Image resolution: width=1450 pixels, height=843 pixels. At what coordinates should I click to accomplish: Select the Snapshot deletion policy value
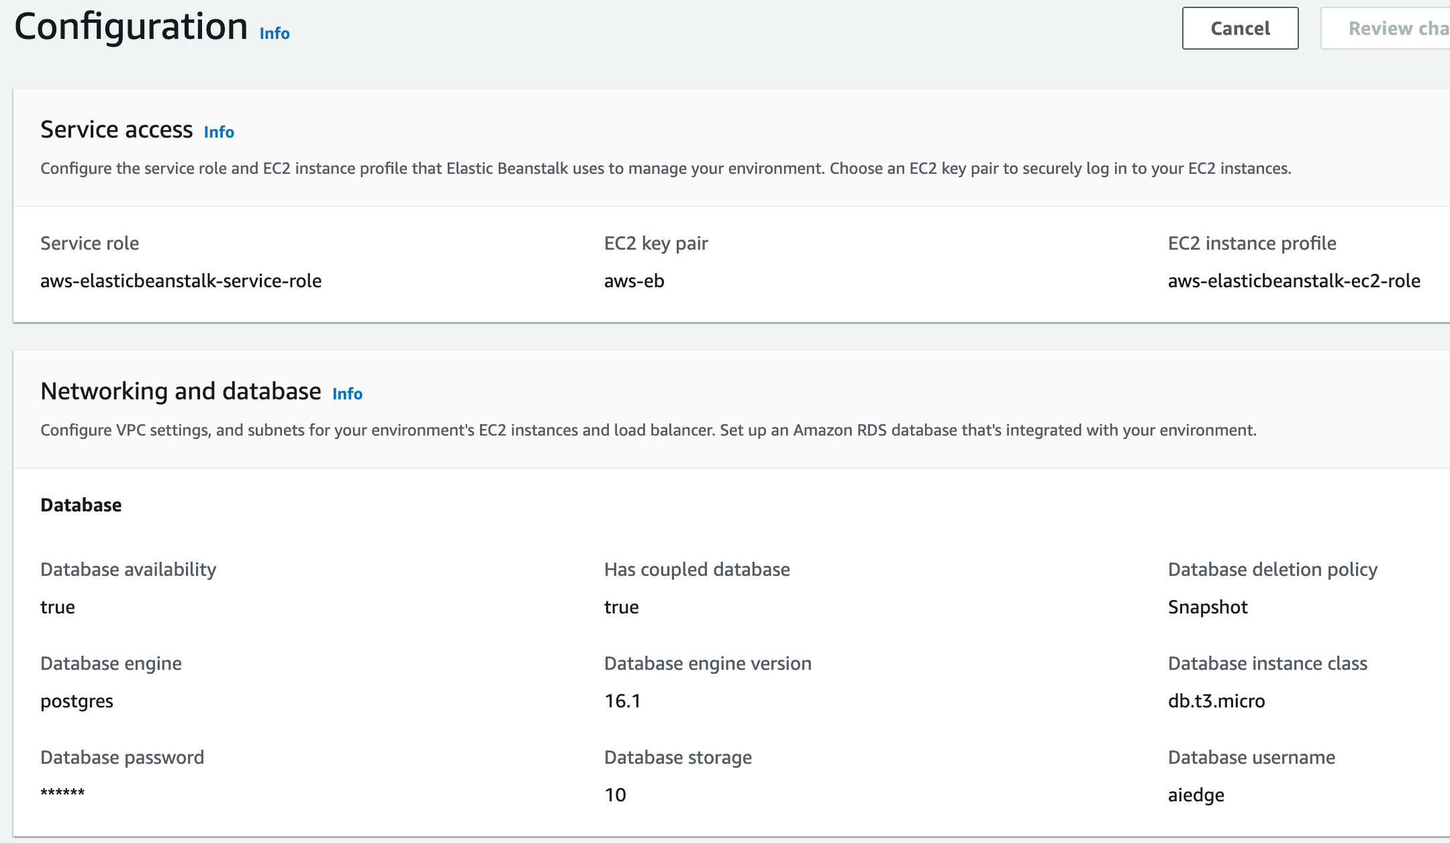1207,607
